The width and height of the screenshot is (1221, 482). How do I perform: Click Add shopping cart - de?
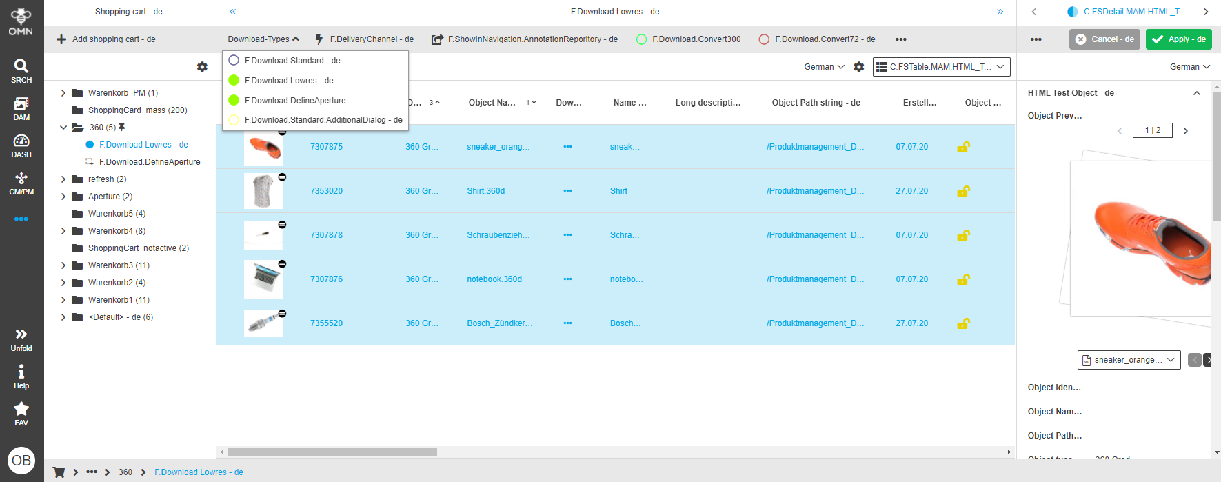106,39
